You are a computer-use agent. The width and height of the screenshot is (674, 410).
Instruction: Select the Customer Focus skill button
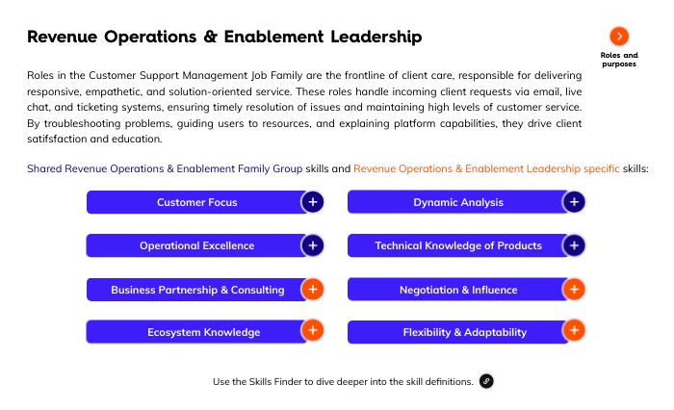click(x=196, y=203)
